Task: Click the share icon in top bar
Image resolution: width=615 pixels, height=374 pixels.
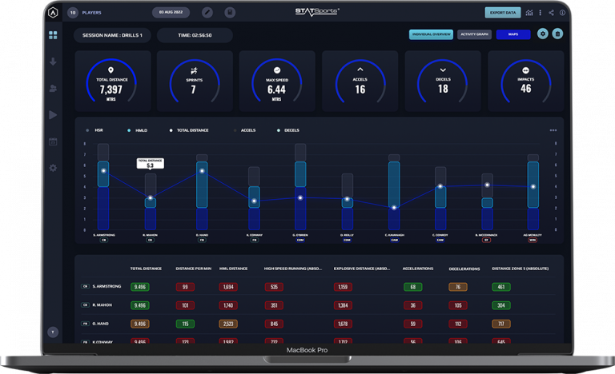Action: pyautogui.click(x=552, y=13)
